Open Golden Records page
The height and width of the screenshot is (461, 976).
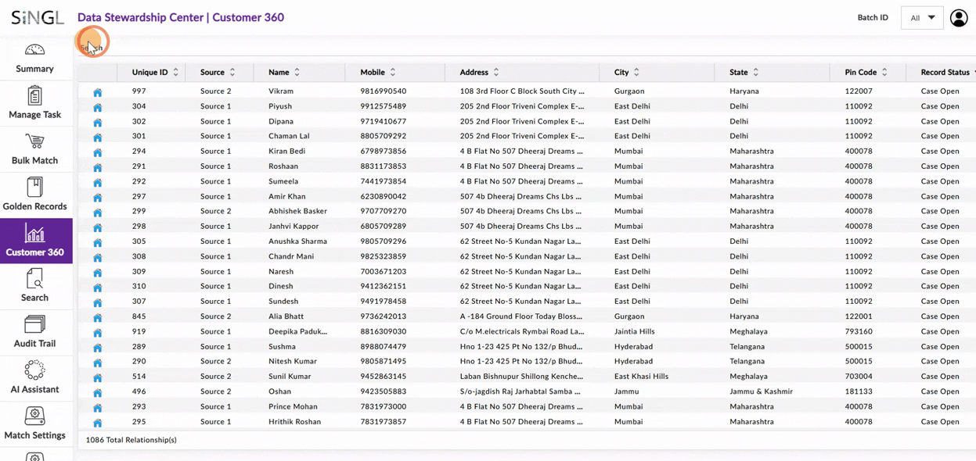(35, 195)
